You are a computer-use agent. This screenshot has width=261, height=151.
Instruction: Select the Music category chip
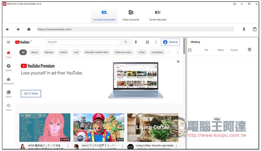tap(35, 52)
